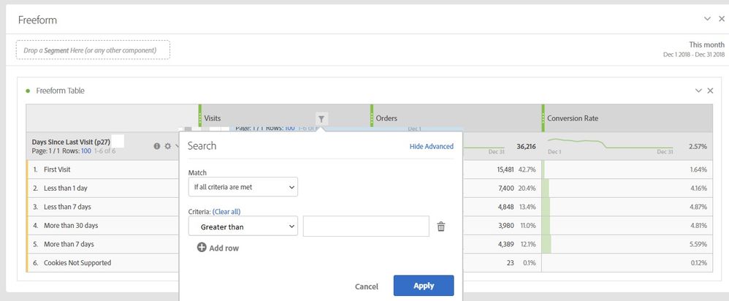Click the Hide Advanced link
Screen dimensions: 729x301
[431, 146]
